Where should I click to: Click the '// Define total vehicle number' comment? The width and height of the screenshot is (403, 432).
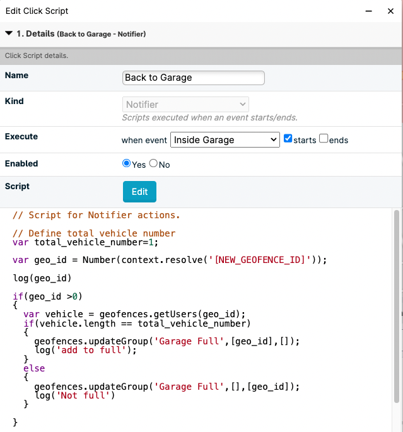tap(94, 233)
